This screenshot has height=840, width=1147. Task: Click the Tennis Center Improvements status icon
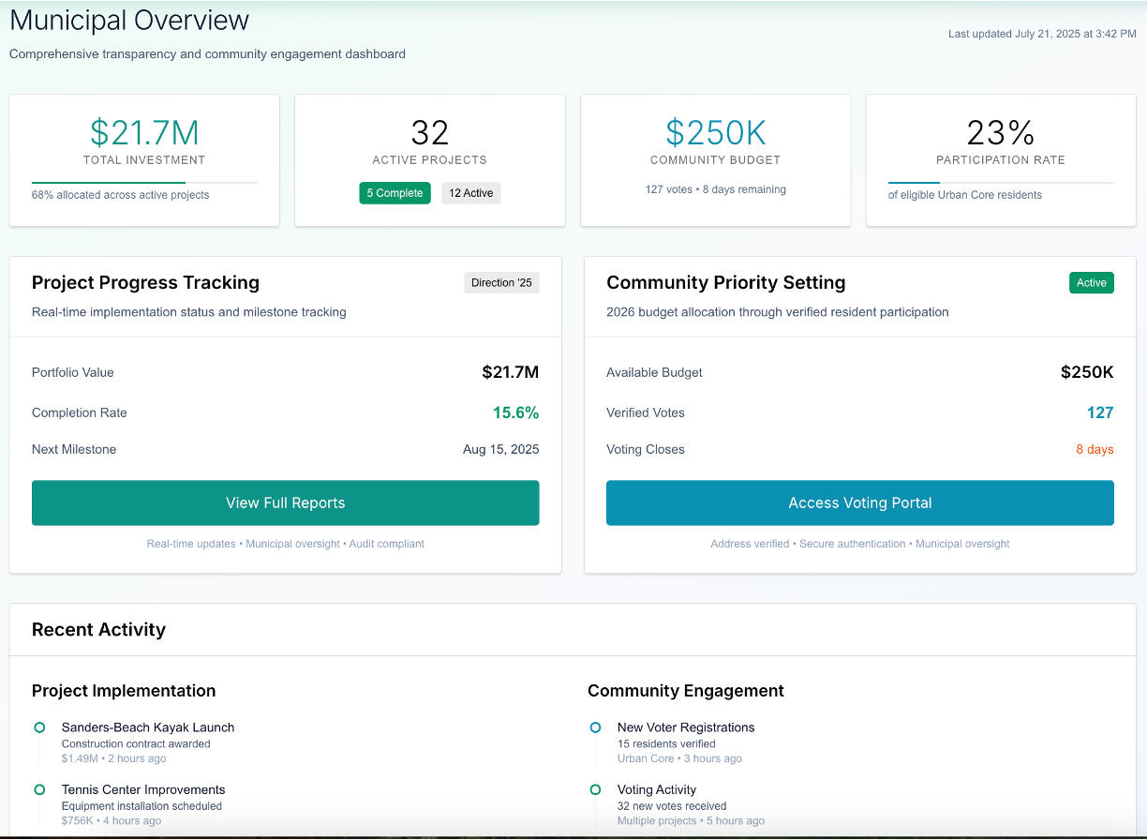[38, 789]
